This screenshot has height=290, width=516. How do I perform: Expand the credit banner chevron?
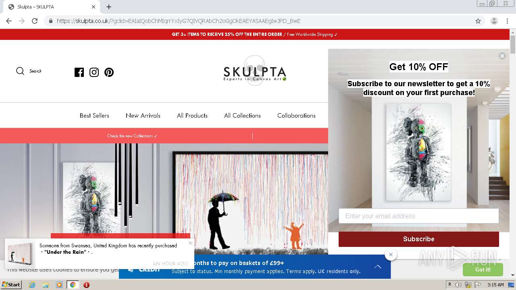(x=378, y=267)
